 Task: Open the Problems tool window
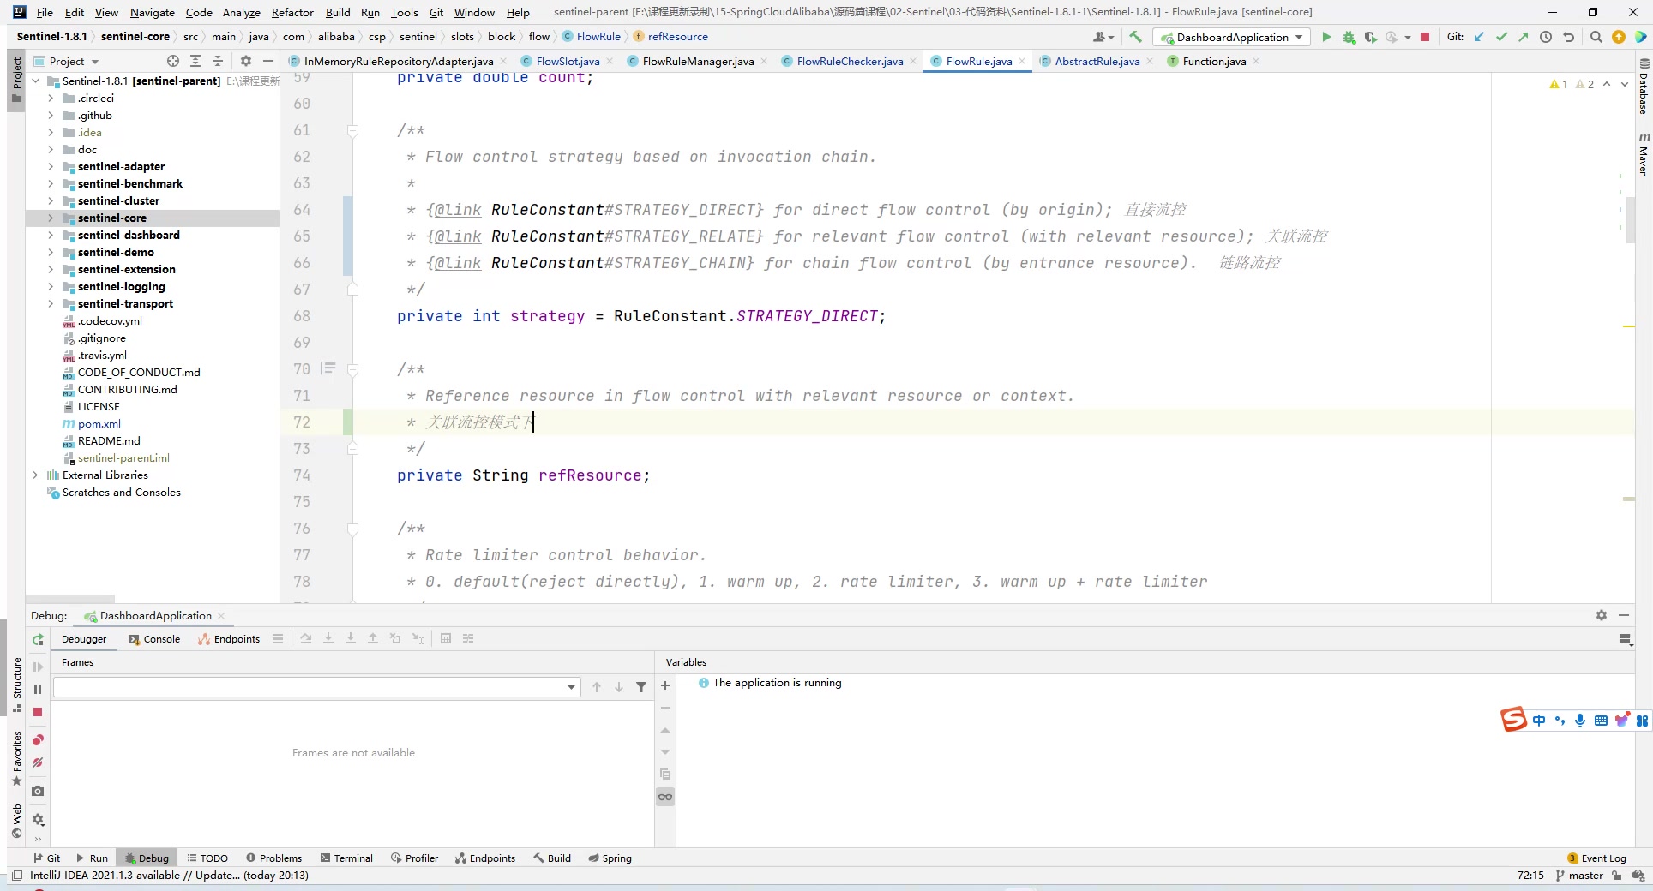273,858
